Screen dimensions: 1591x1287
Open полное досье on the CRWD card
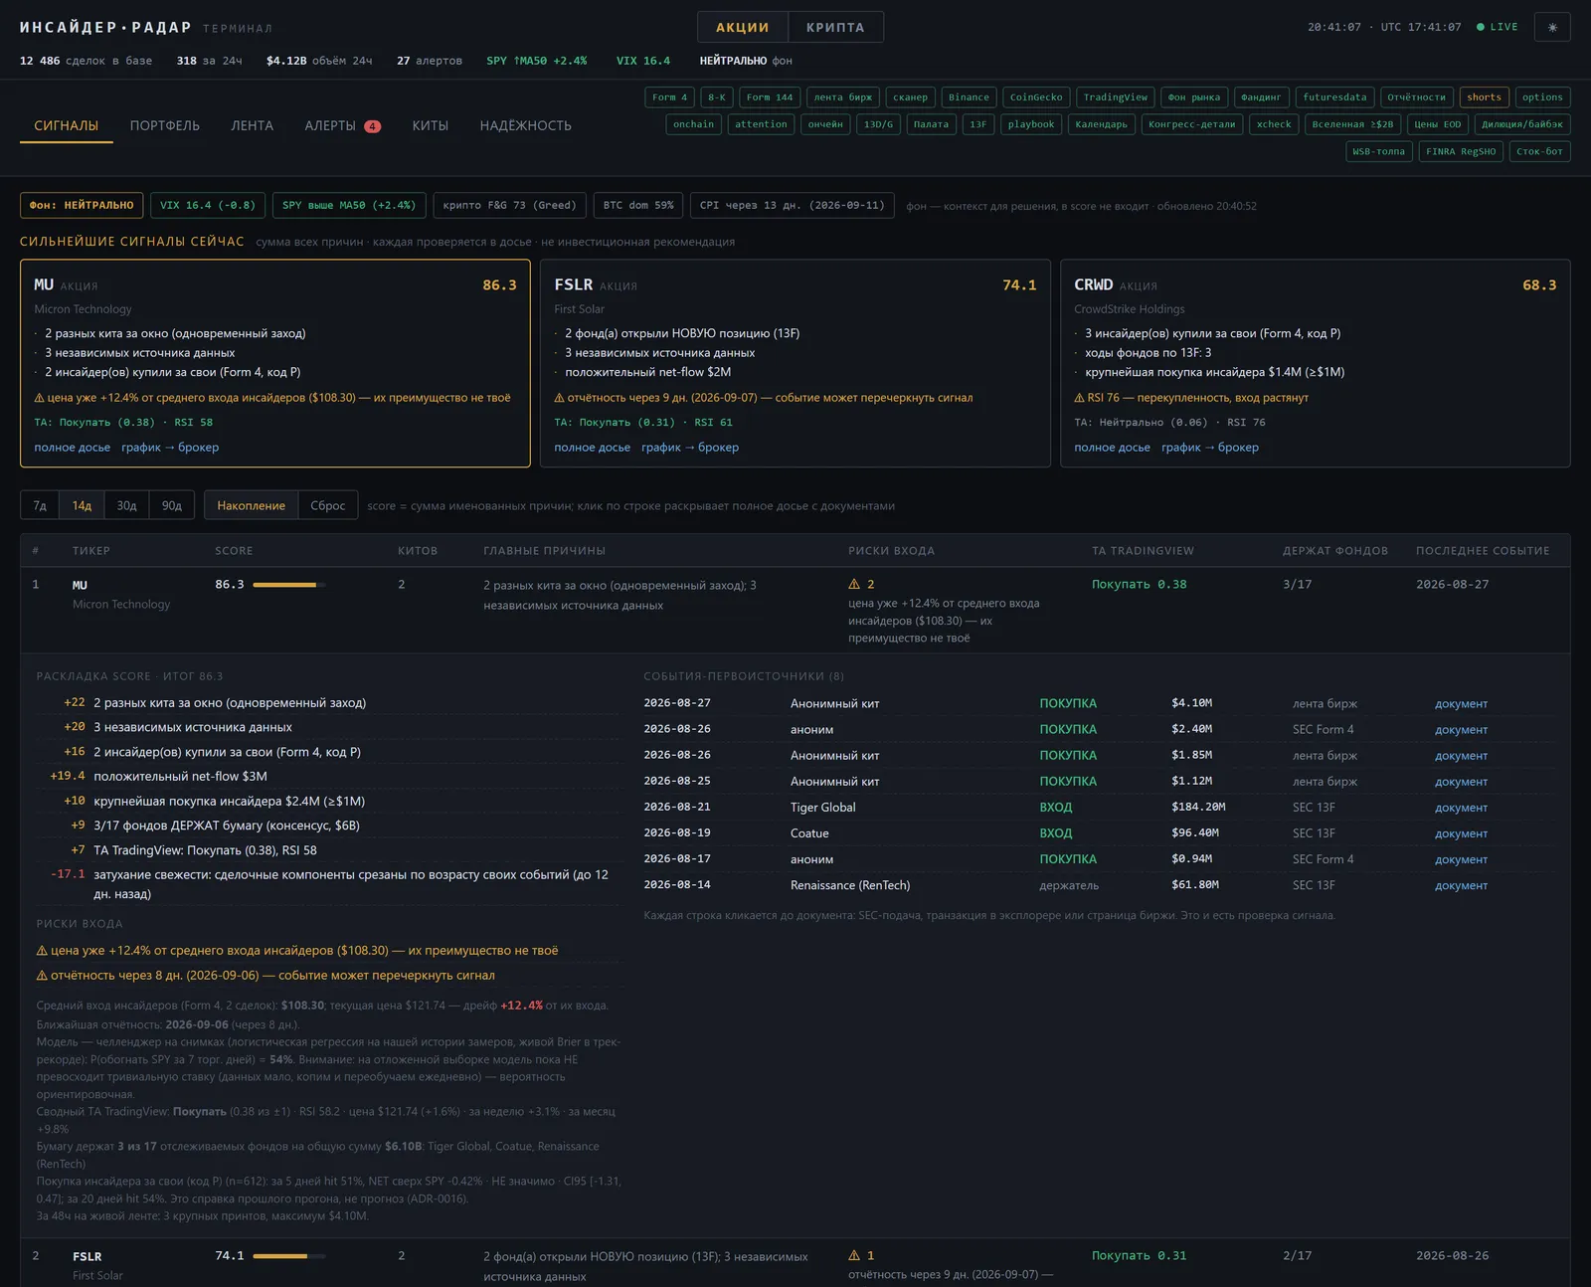click(x=1112, y=447)
